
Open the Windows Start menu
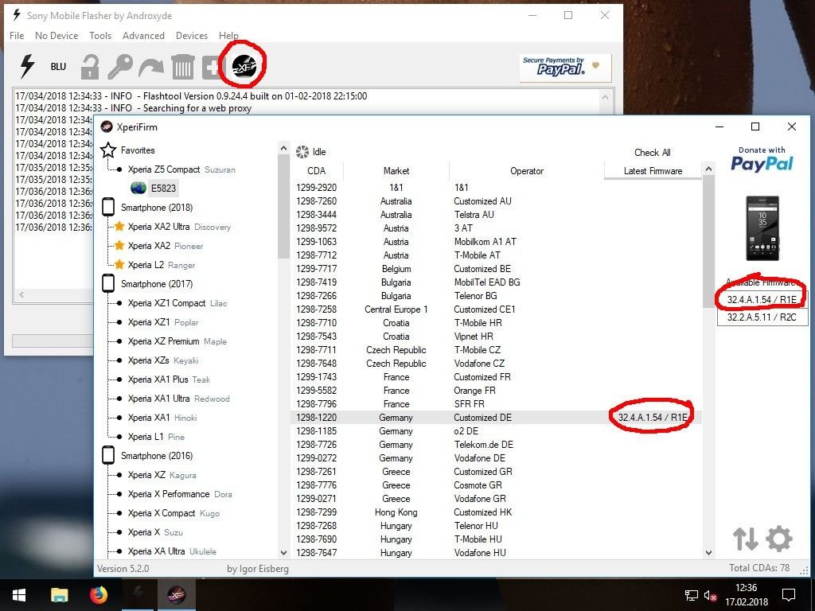pyautogui.click(x=19, y=595)
